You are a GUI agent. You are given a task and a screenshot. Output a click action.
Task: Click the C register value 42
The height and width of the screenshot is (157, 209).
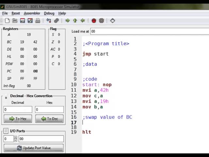coord(35,42)
